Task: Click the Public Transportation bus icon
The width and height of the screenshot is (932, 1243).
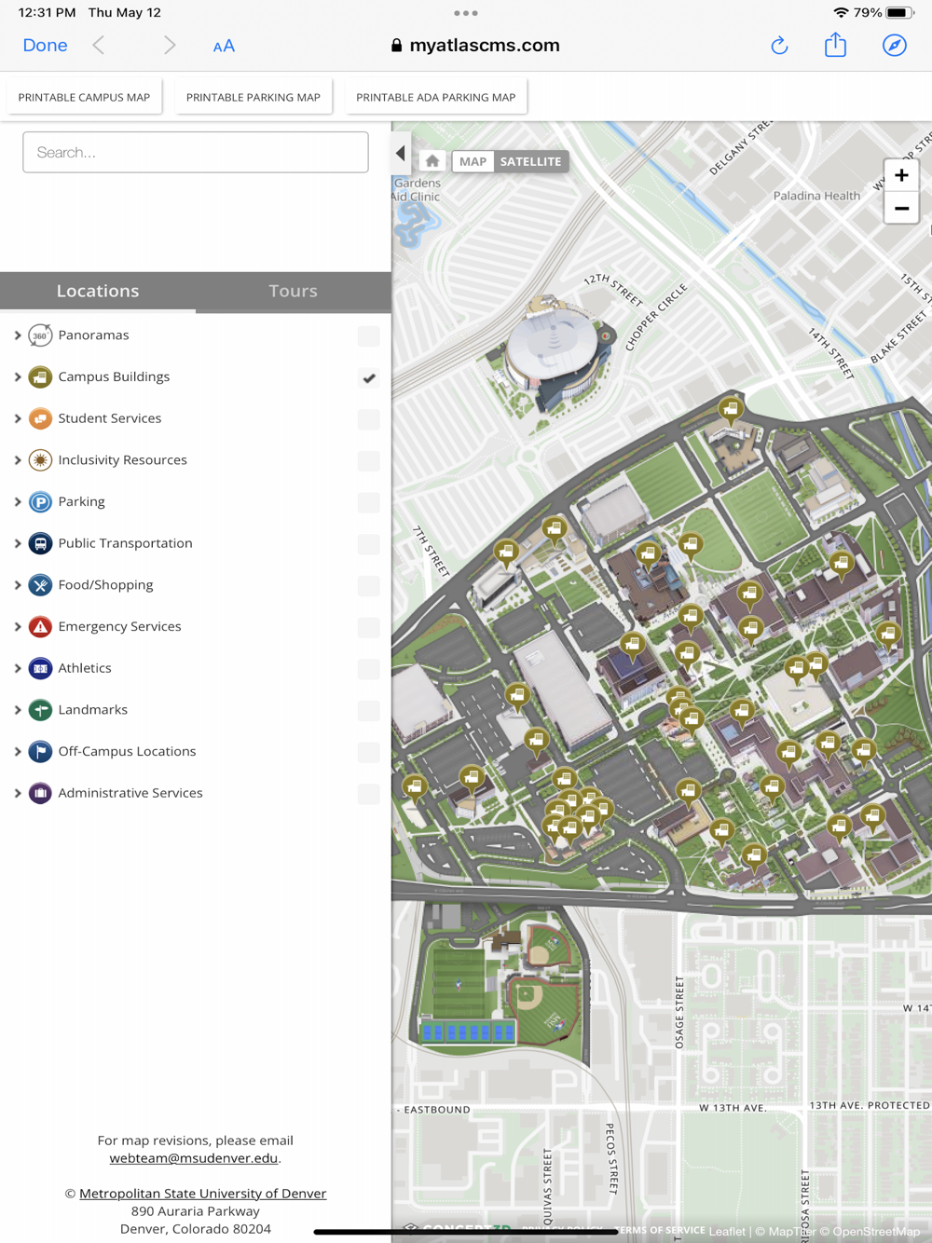Action: 40,543
